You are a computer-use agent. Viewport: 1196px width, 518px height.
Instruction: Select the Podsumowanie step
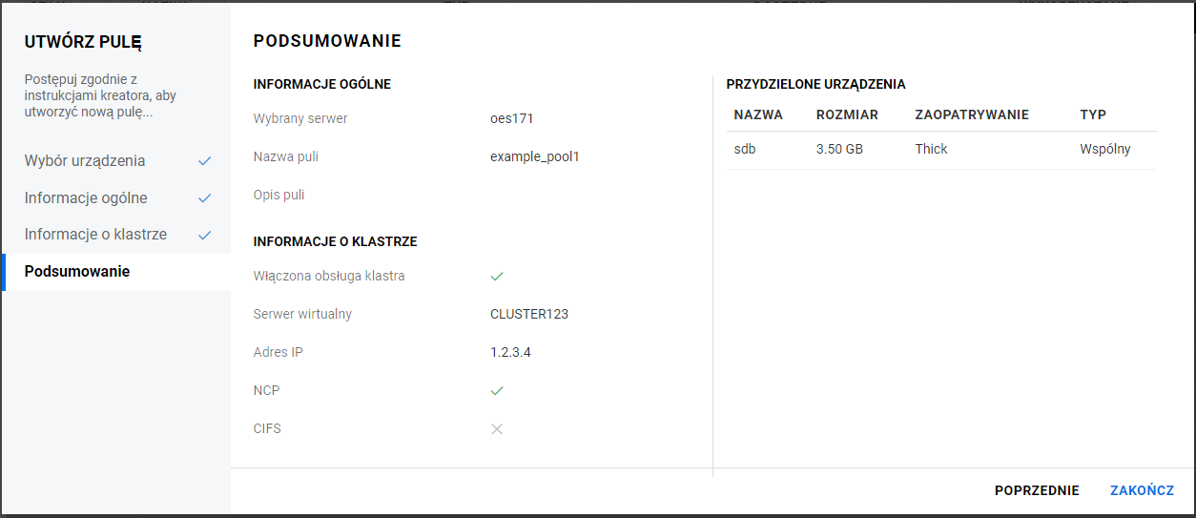[x=77, y=272]
